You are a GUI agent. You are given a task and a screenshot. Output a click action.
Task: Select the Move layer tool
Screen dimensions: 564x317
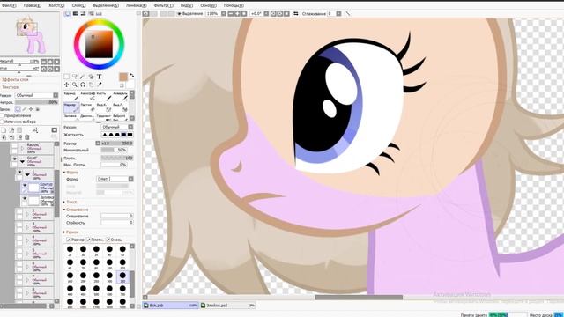click(x=67, y=85)
